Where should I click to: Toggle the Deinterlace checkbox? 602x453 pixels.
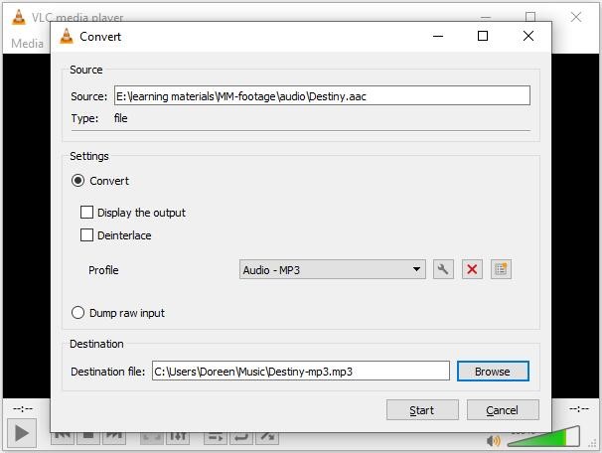coord(86,235)
